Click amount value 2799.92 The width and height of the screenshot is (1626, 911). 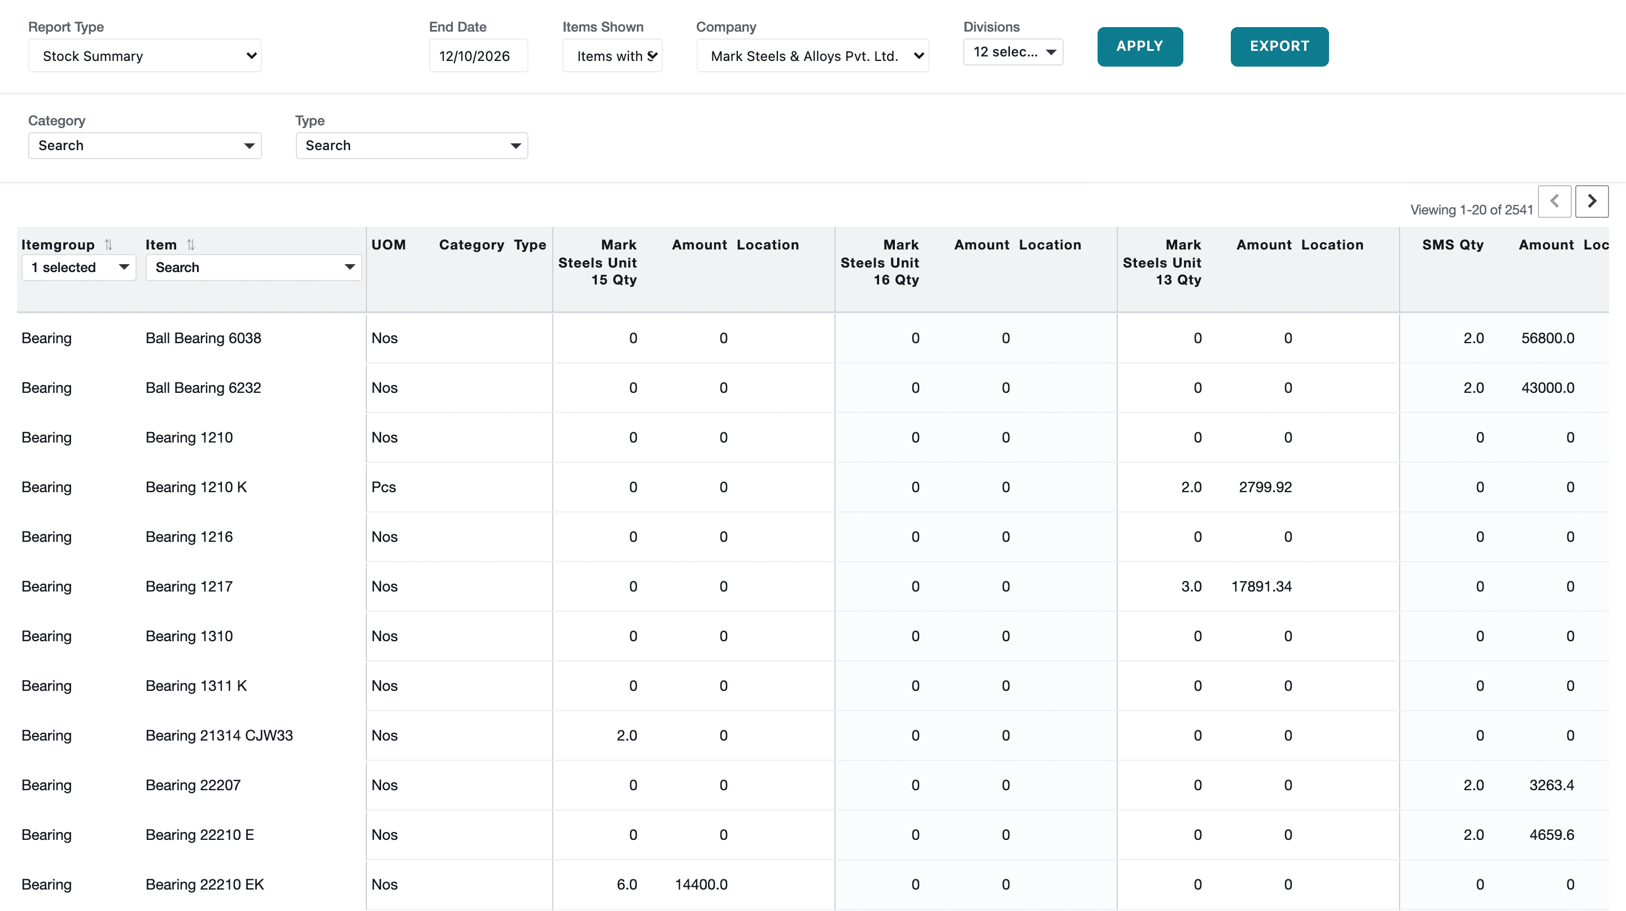coord(1265,487)
